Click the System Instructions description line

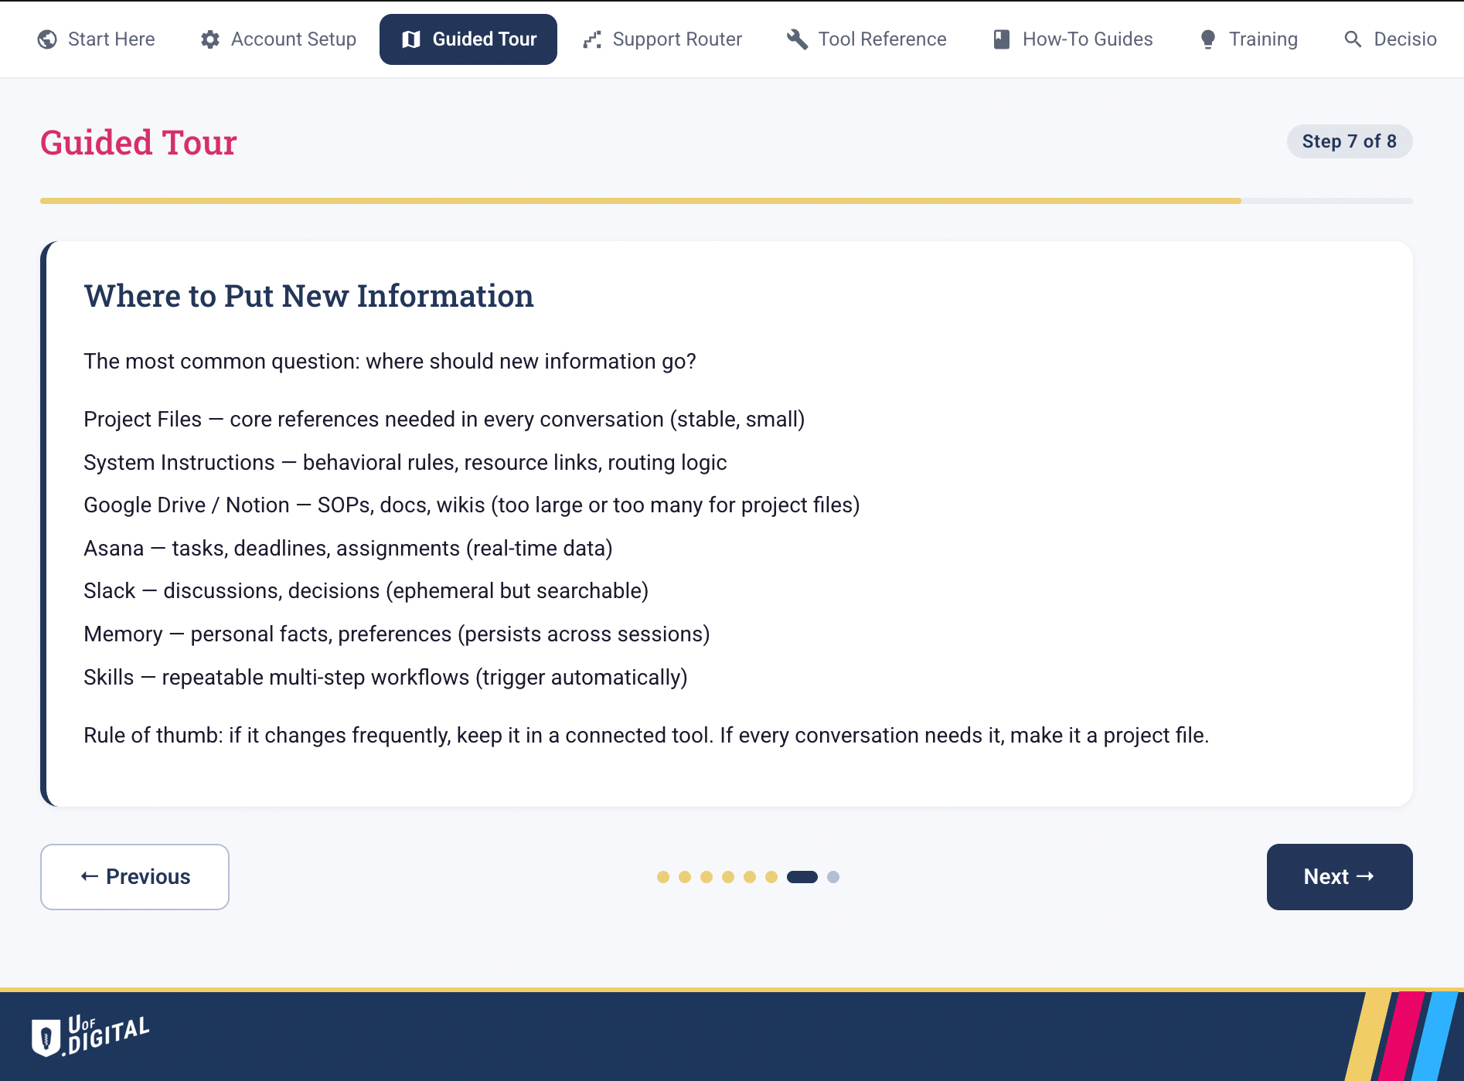405,463
